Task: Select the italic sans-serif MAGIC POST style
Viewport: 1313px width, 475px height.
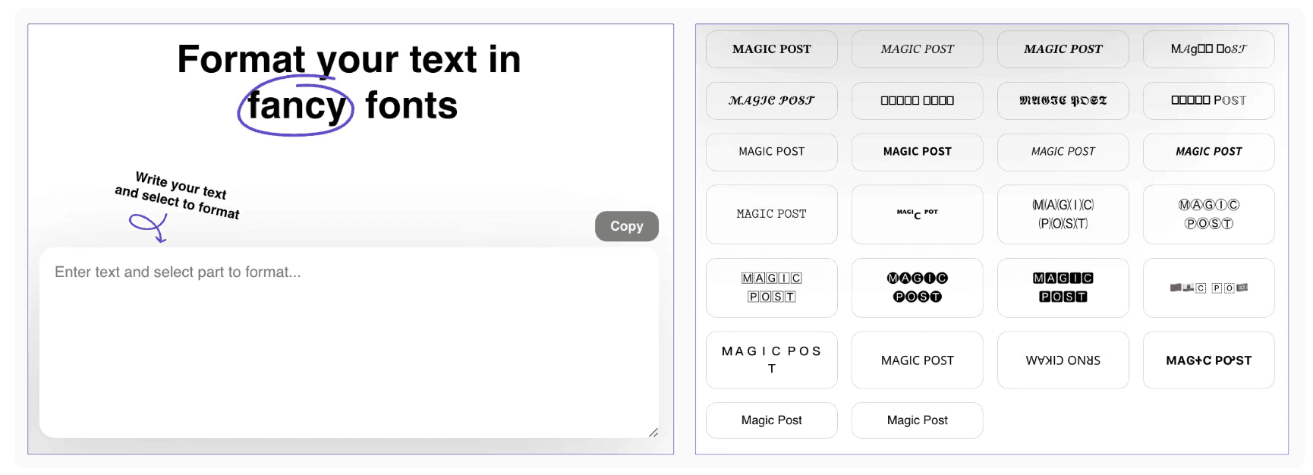Action: click(1063, 152)
